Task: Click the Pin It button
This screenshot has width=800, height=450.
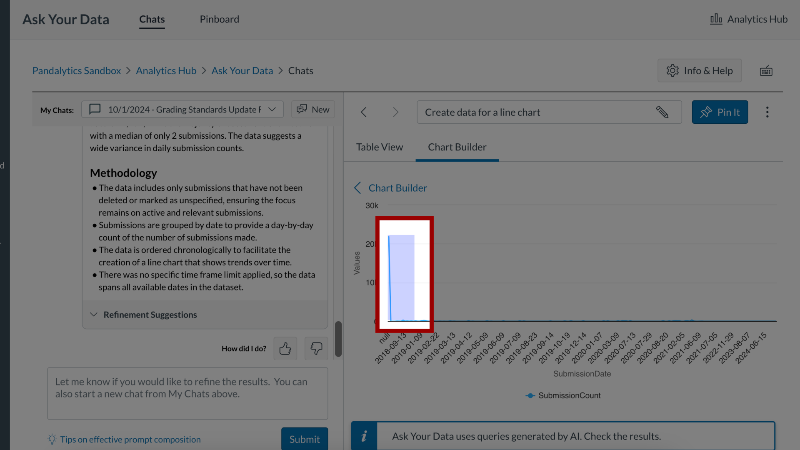Action: tap(720, 112)
